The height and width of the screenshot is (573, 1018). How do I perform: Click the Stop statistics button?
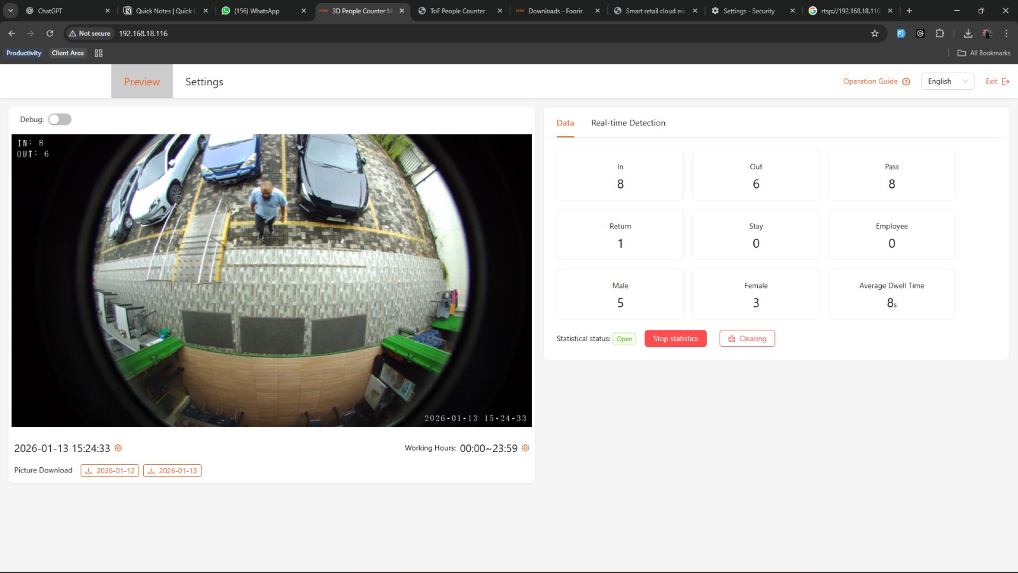[x=676, y=339]
